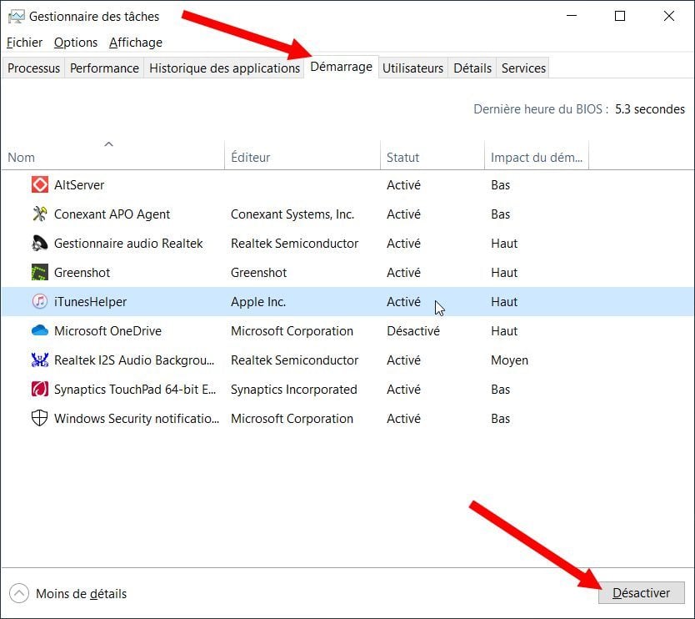The width and height of the screenshot is (695, 619).
Task: Click the Gestionnaire audio Realtek speaker icon
Action: 39,243
